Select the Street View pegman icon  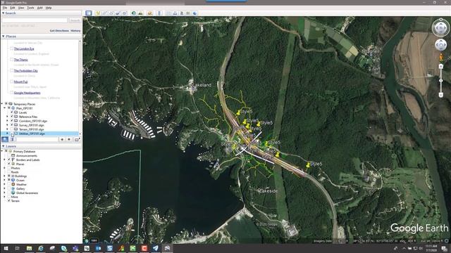click(x=440, y=58)
